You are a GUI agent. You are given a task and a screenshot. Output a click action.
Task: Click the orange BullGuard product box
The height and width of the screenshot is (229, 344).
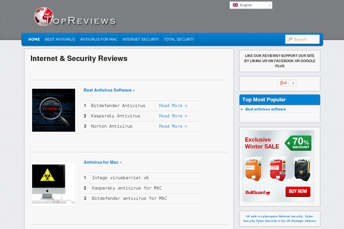[x=253, y=169]
